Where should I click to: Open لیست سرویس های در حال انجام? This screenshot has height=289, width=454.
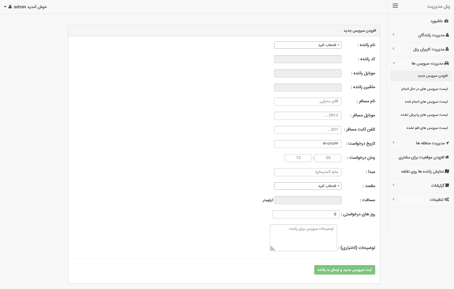pyautogui.click(x=424, y=89)
